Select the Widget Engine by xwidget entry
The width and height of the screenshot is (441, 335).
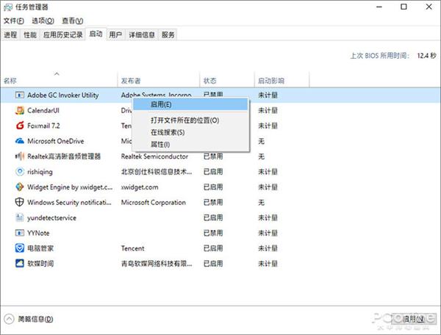click(70, 187)
